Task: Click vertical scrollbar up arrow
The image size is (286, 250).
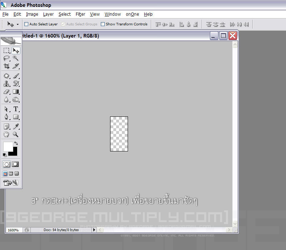Action: click(235, 45)
